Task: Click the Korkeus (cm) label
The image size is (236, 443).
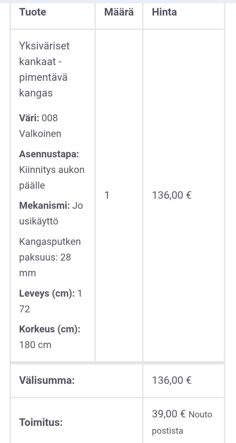Action: tap(50, 329)
